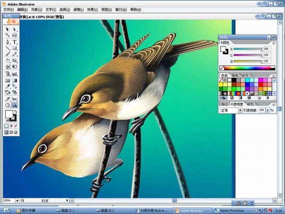Switch to full screen mode with menu bar
This screenshot has height=214, width=285.
point(11,132)
